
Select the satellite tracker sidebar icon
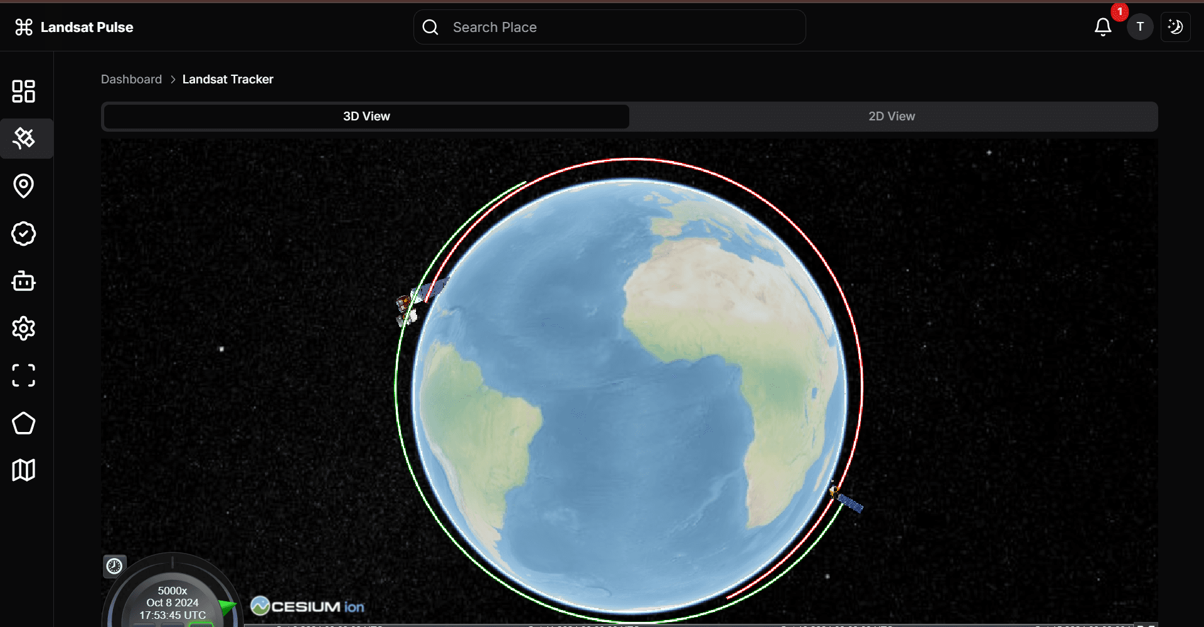24,139
